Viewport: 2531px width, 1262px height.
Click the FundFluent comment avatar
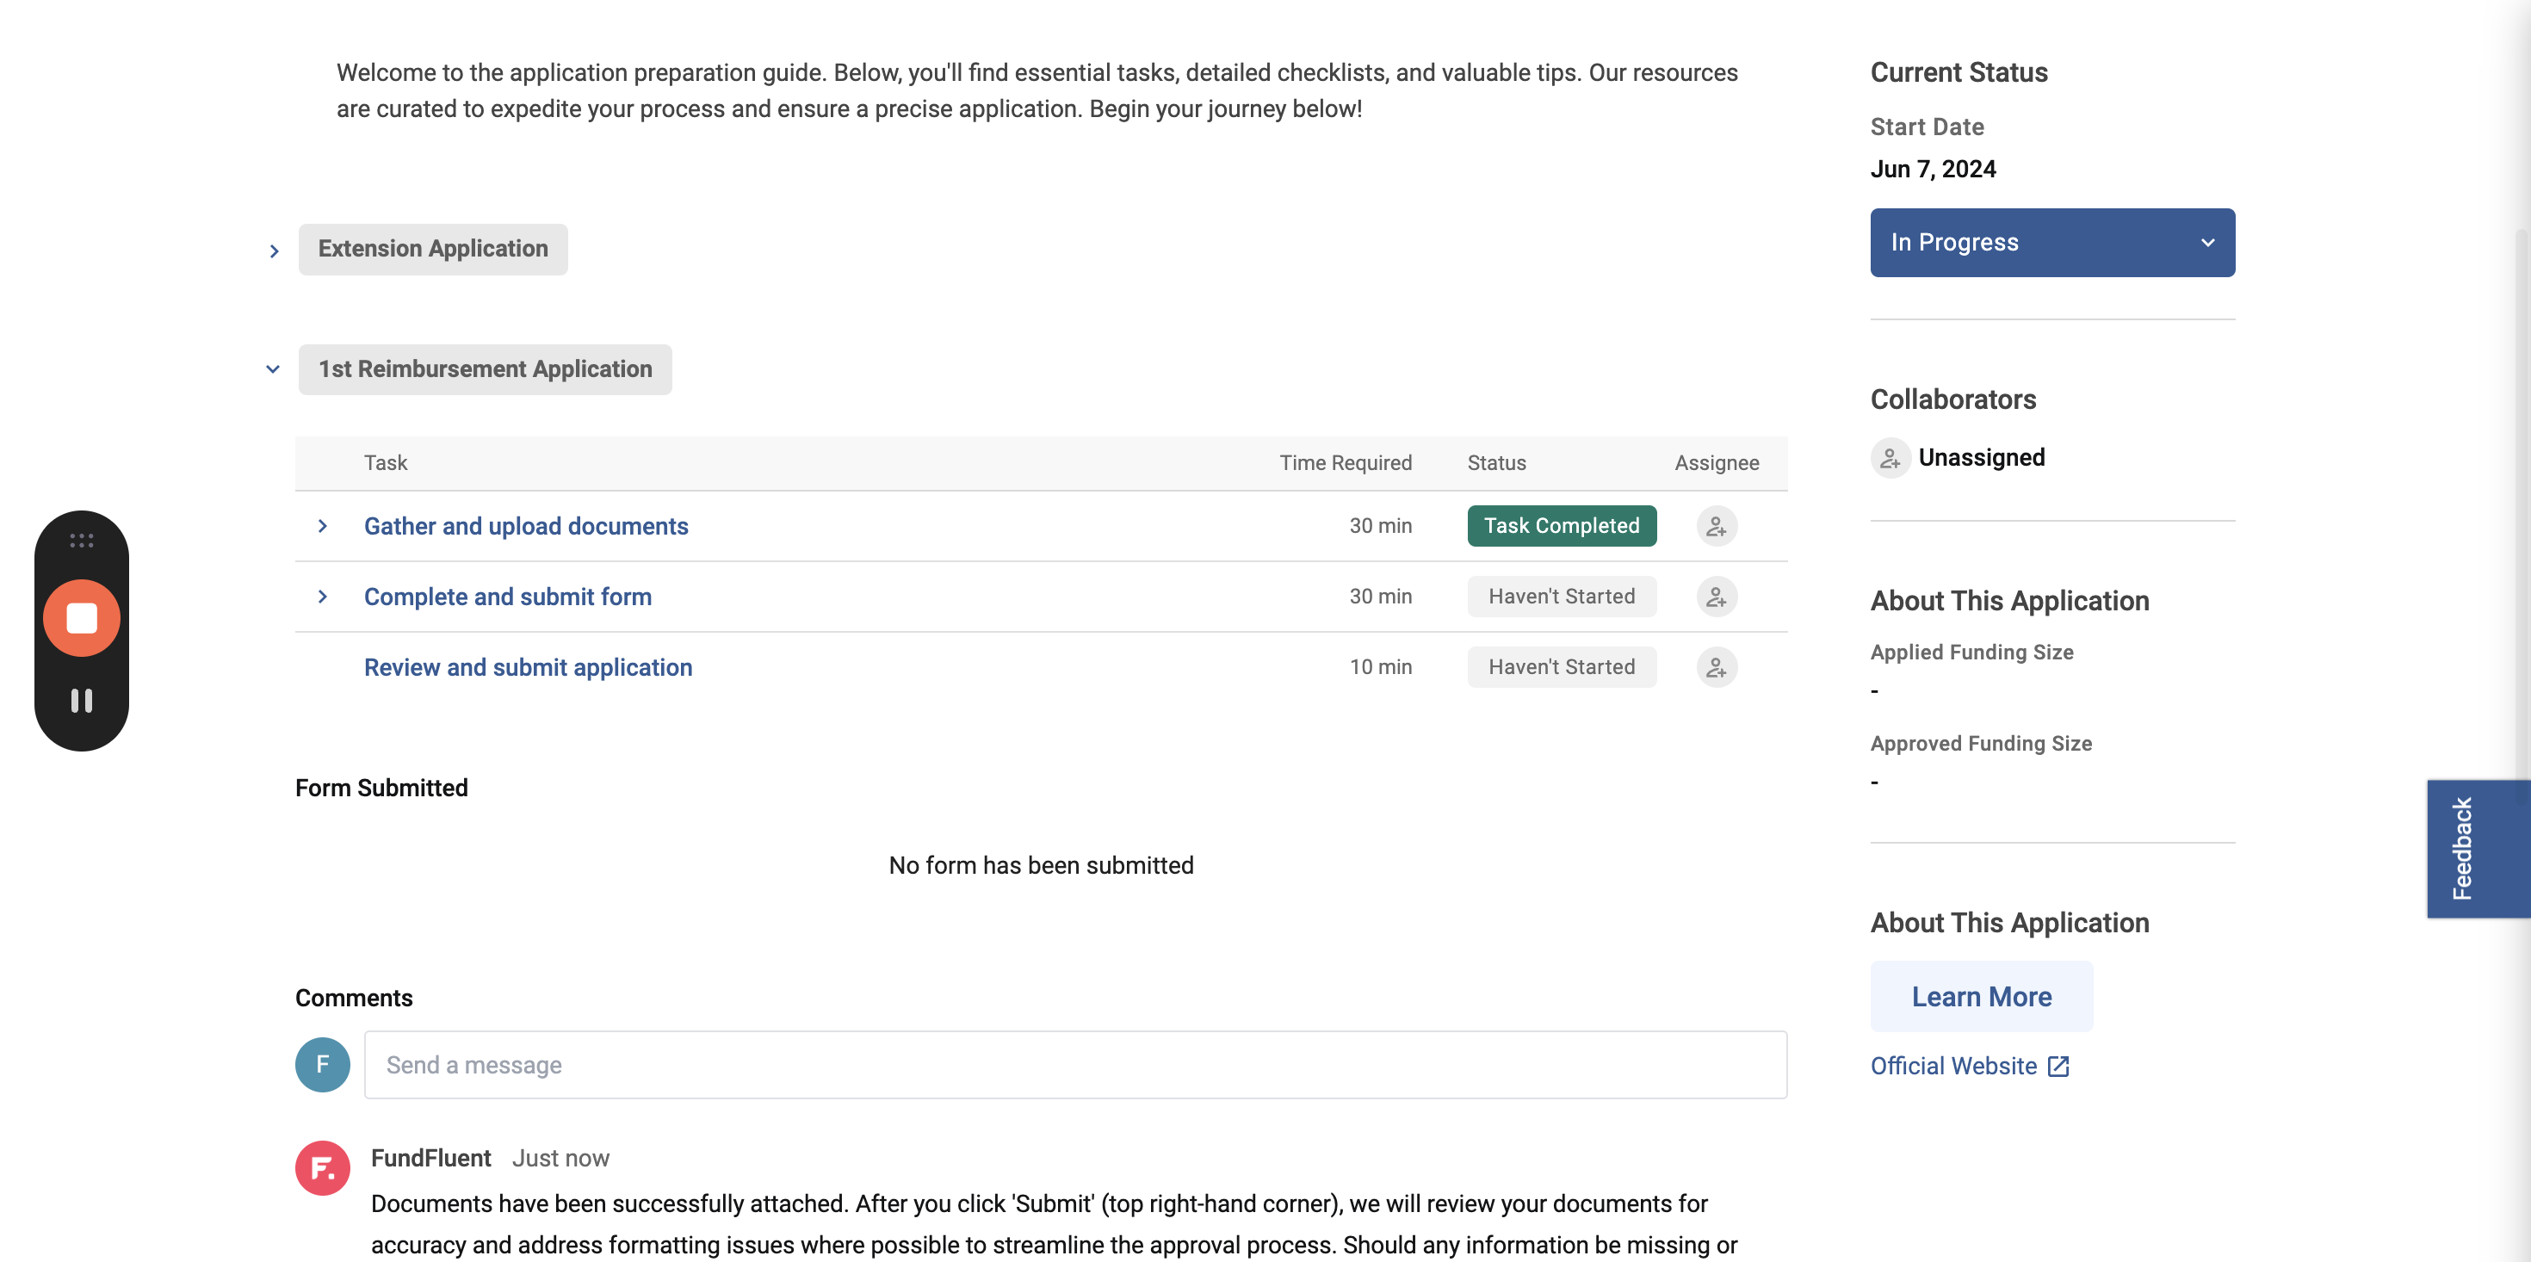[x=322, y=1167]
